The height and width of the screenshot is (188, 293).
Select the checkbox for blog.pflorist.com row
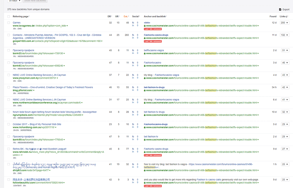click(x=8, y=87)
